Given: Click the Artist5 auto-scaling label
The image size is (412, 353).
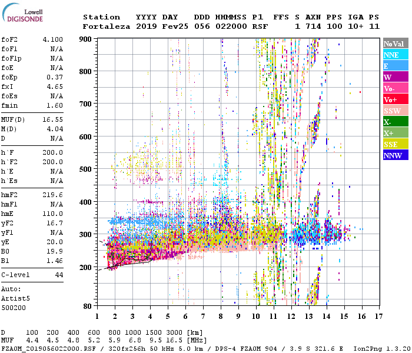Looking at the screenshot, I should [x=15, y=299].
